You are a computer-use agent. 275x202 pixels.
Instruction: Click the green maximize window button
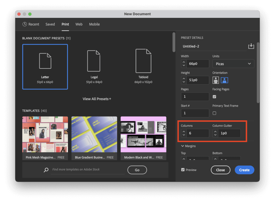[x=30, y=14]
